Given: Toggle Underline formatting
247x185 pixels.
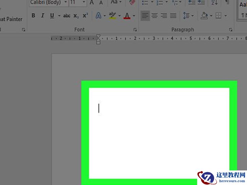Looking at the screenshot, I should [52, 16].
